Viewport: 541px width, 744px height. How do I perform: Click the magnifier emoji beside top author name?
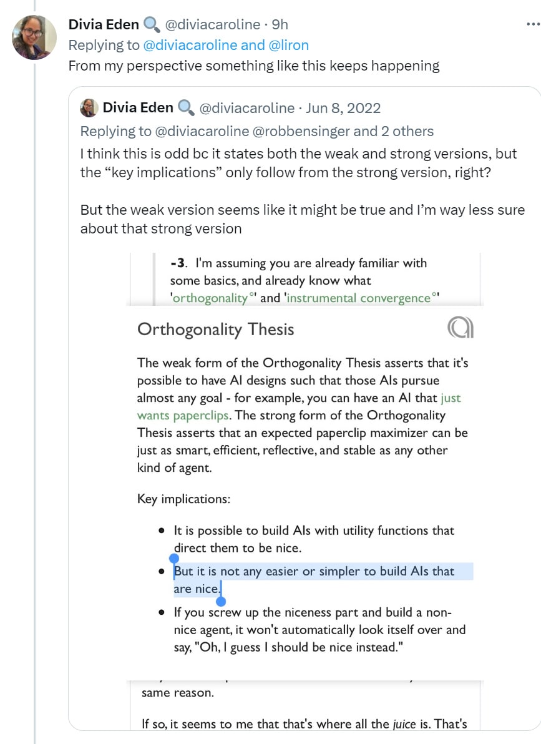pos(152,24)
